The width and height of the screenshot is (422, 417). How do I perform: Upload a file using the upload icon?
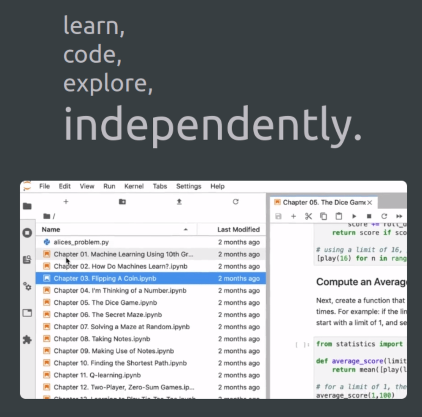(x=179, y=202)
